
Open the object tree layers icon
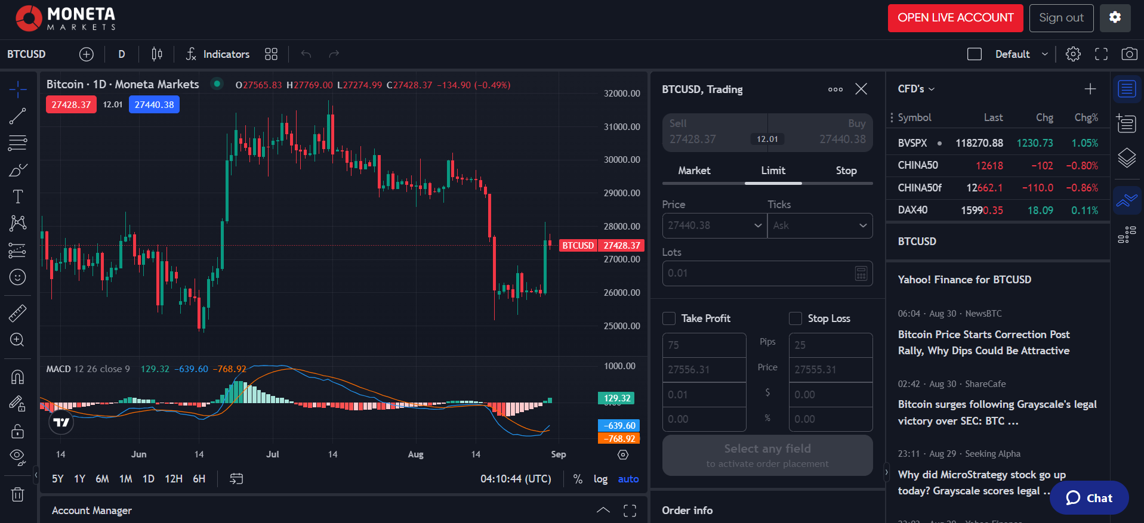1127,157
